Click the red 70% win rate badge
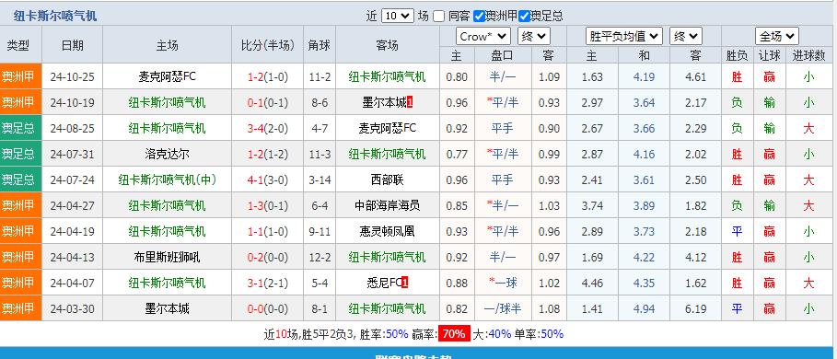Image resolution: width=837 pixels, height=359 pixels. [454, 334]
